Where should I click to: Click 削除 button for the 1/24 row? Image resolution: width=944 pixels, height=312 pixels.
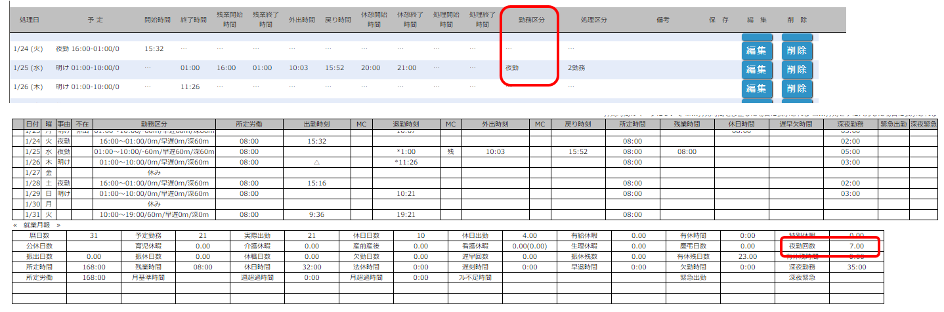pos(796,50)
